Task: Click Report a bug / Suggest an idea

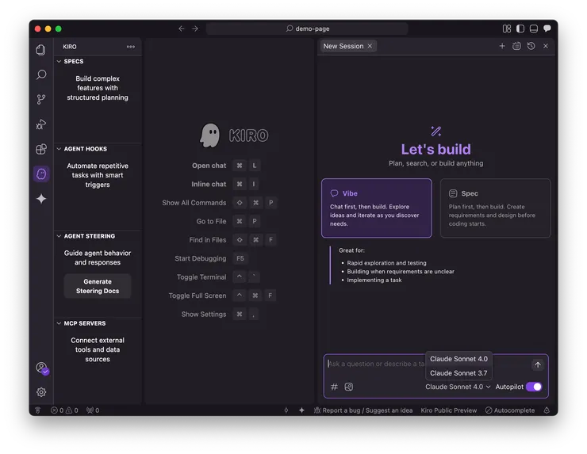Action: pyautogui.click(x=363, y=410)
